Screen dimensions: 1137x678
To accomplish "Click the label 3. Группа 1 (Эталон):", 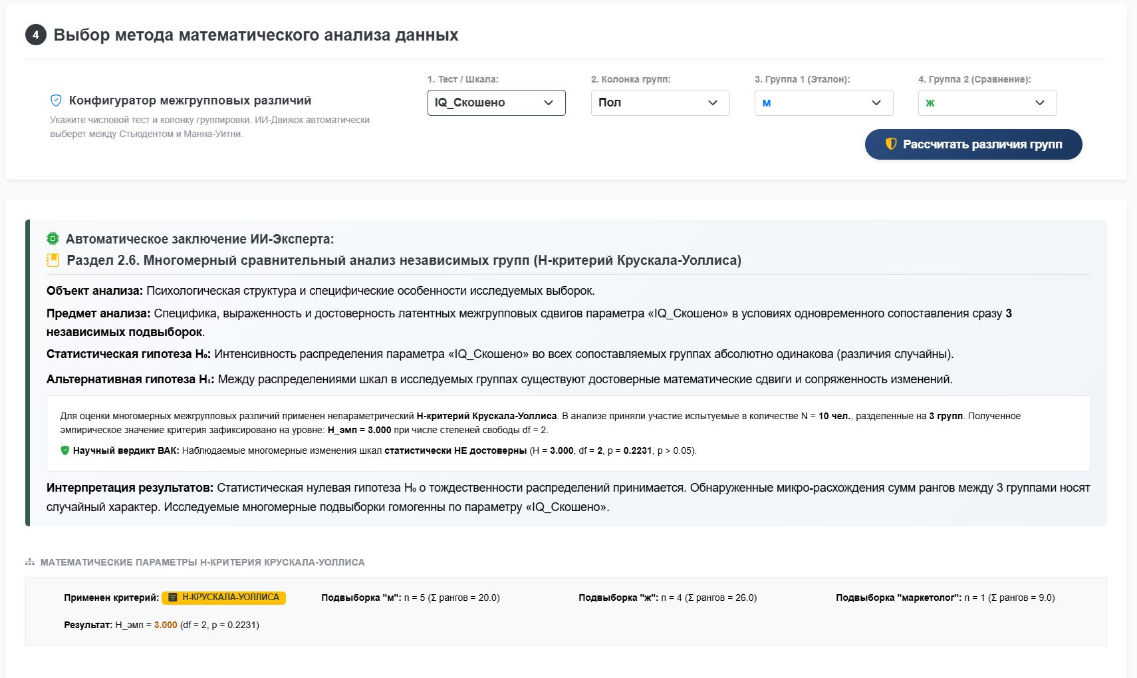I will pyautogui.click(x=803, y=79).
